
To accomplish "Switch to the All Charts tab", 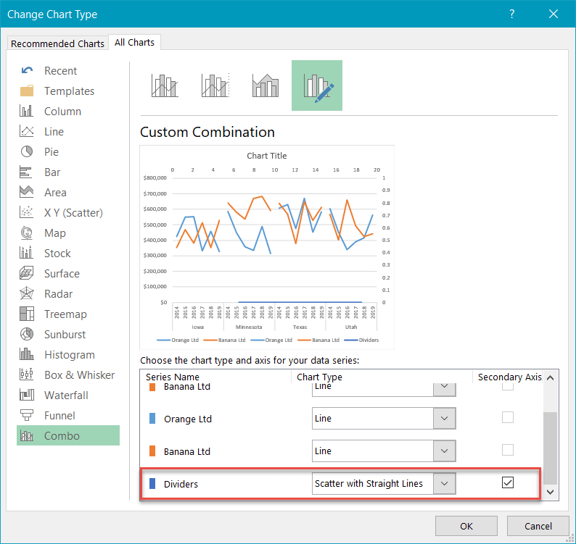I will point(134,43).
